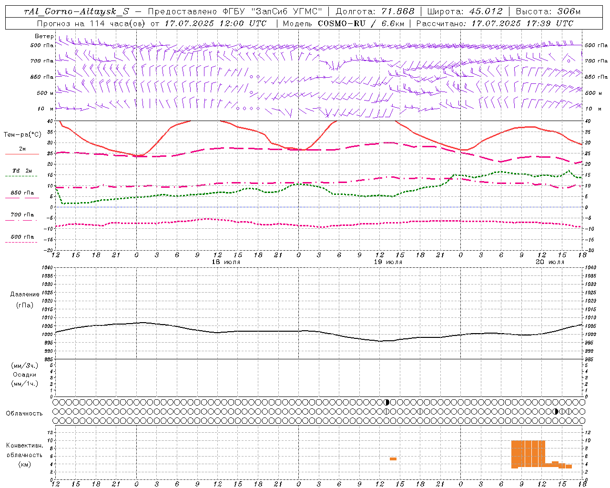Click the 700 гПа temperature legend entry
The height and width of the screenshot is (488, 610).
[22, 215]
